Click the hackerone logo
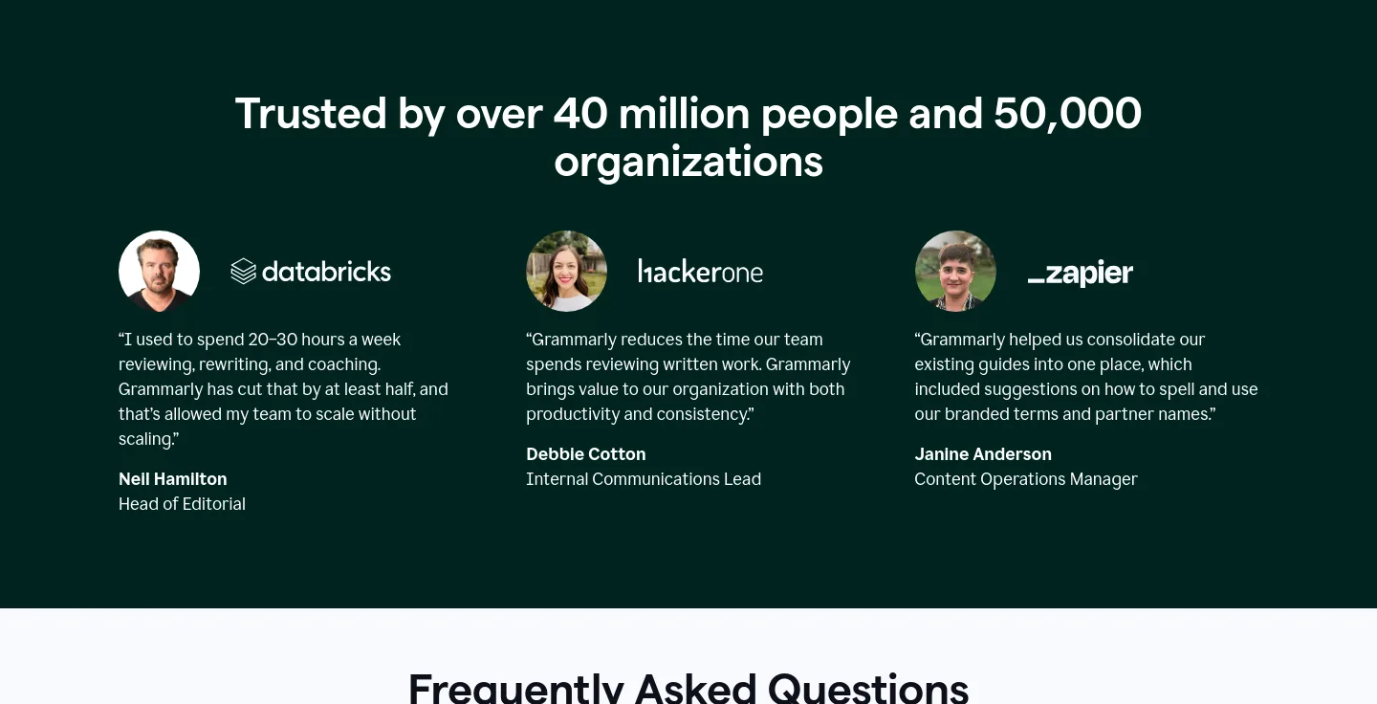This screenshot has height=704, width=1377. pos(700,272)
